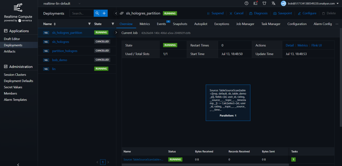Open the Job Manager tab
The height and width of the screenshot is (166, 342).
coord(245,24)
